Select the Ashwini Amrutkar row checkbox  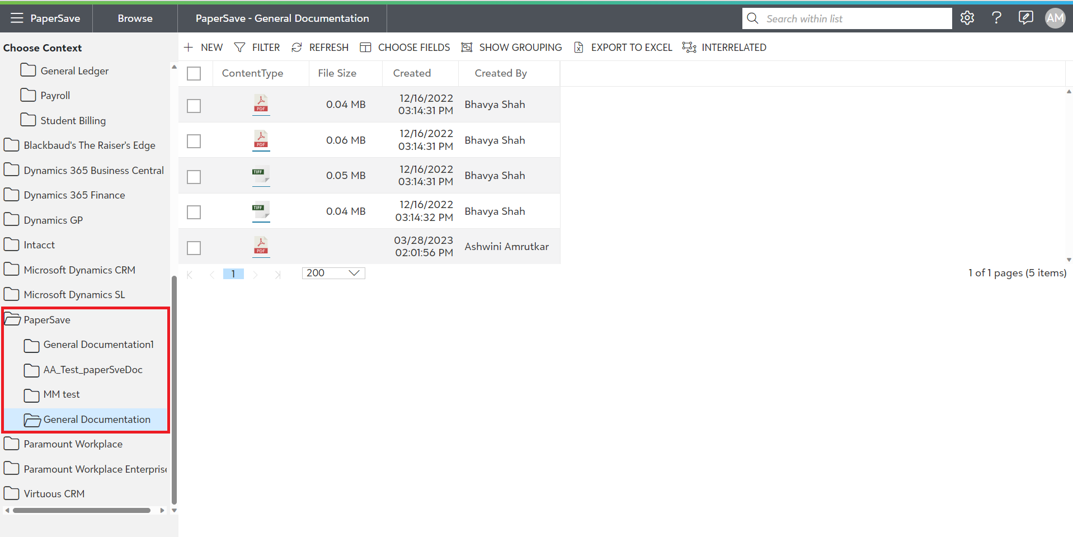click(x=194, y=248)
